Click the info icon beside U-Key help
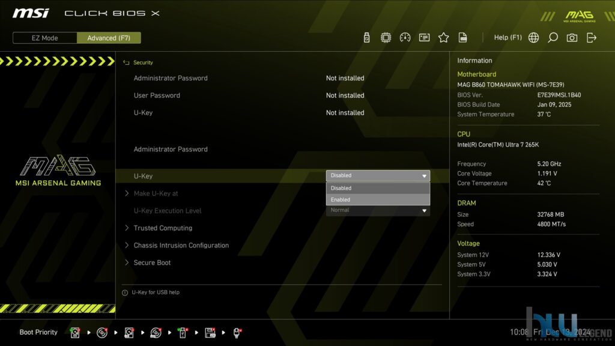Screen dimensions: 615x346 125,293
